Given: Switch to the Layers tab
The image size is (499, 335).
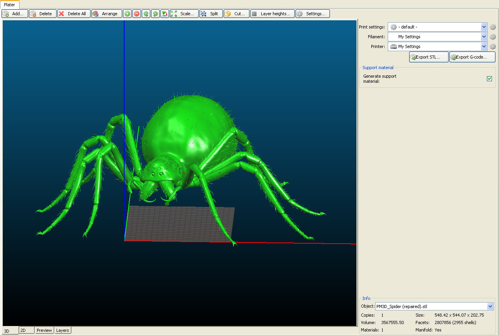Looking at the screenshot, I should pyautogui.click(x=62, y=330).
